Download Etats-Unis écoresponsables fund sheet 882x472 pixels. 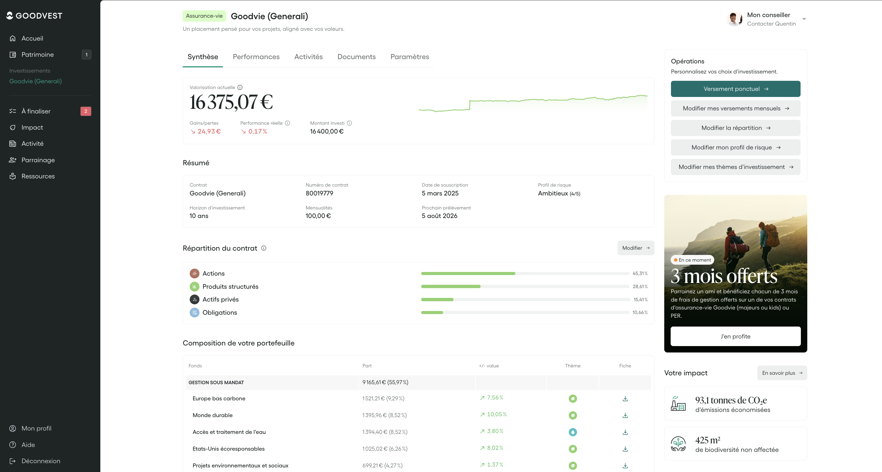coord(625,449)
